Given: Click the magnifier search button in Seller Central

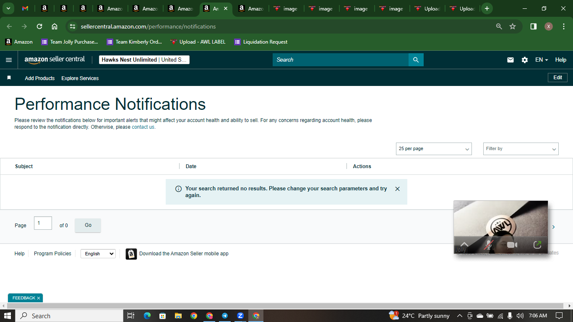Looking at the screenshot, I should (416, 60).
